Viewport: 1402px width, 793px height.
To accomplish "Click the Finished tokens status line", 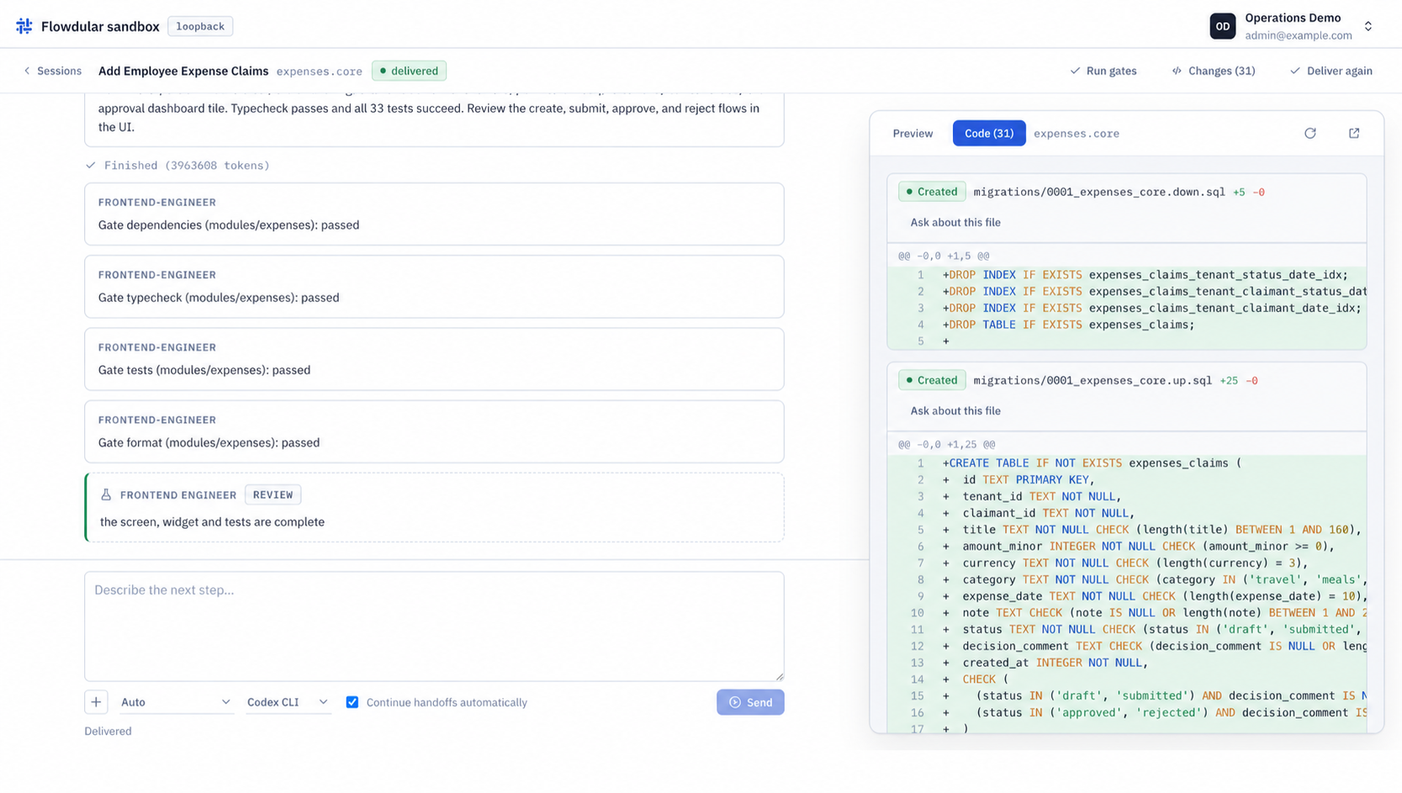I will coord(178,166).
